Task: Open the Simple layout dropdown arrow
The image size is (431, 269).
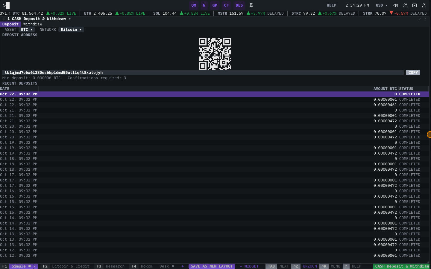Action: [35, 266]
